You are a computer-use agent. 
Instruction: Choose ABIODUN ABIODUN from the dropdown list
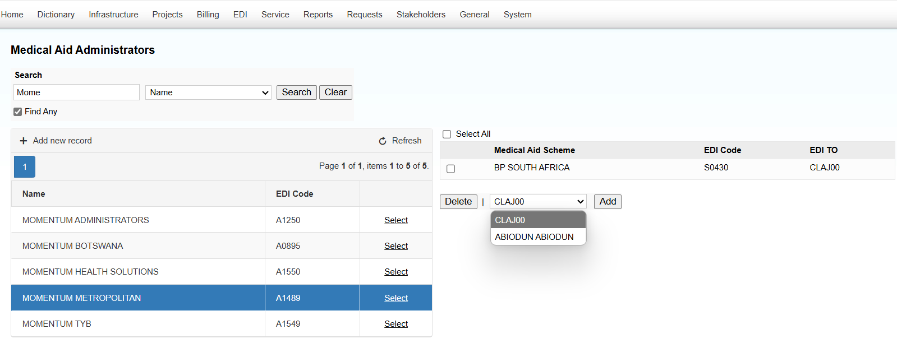pos(538,237)
